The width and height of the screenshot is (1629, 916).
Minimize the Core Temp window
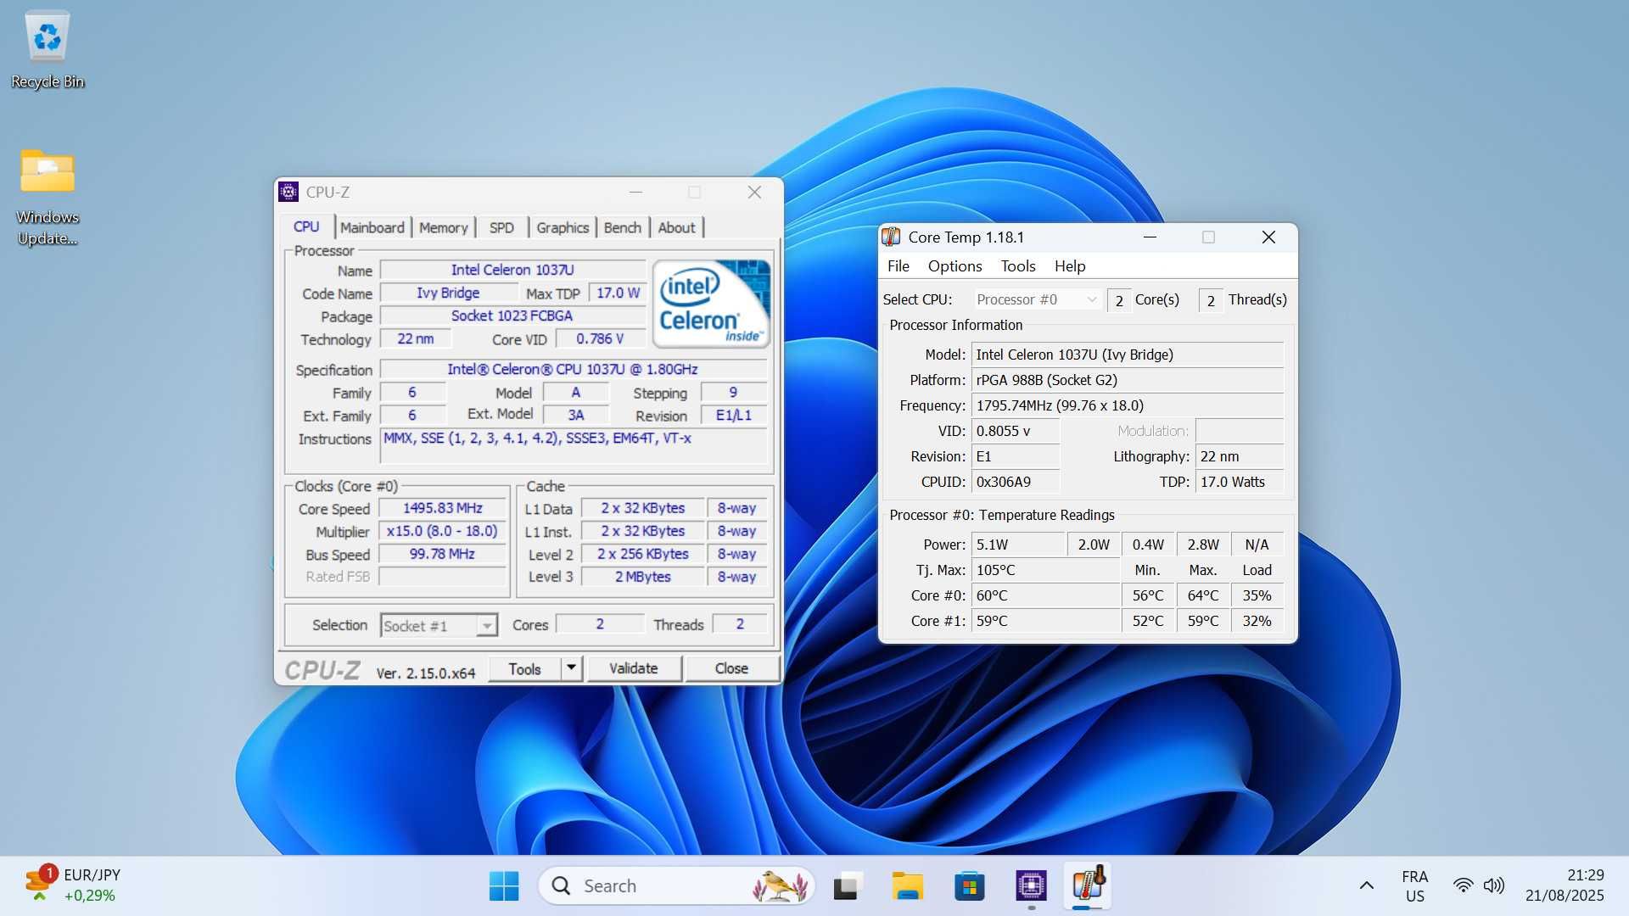(1150, 237)
